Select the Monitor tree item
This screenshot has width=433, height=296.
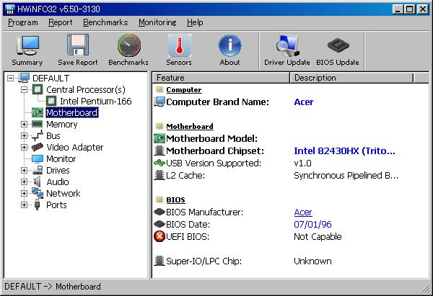61,158
